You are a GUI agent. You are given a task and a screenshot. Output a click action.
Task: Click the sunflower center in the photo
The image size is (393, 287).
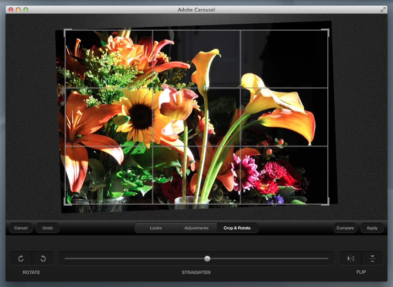click(x=141, y=116)
